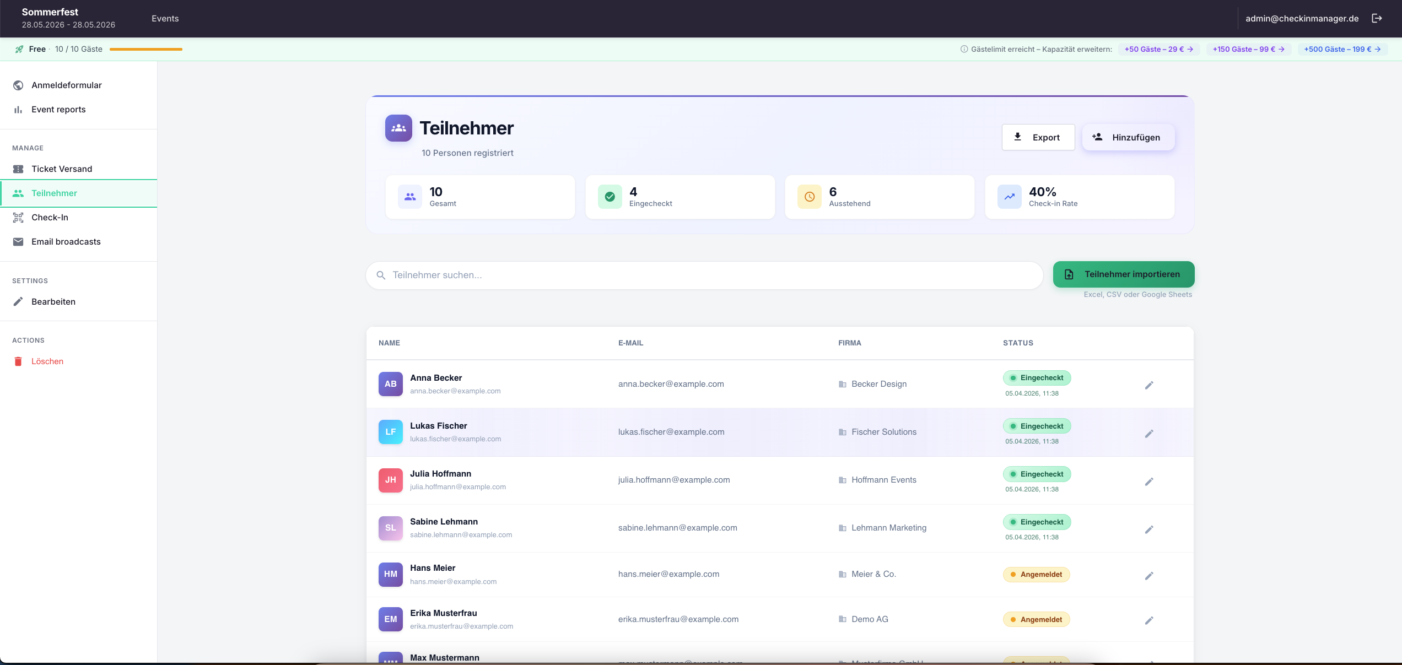Viewport: 1402px width, 665px height.
Task: Edit Hans Meier with the pencil icon
Action: (x=1149, y=575)
